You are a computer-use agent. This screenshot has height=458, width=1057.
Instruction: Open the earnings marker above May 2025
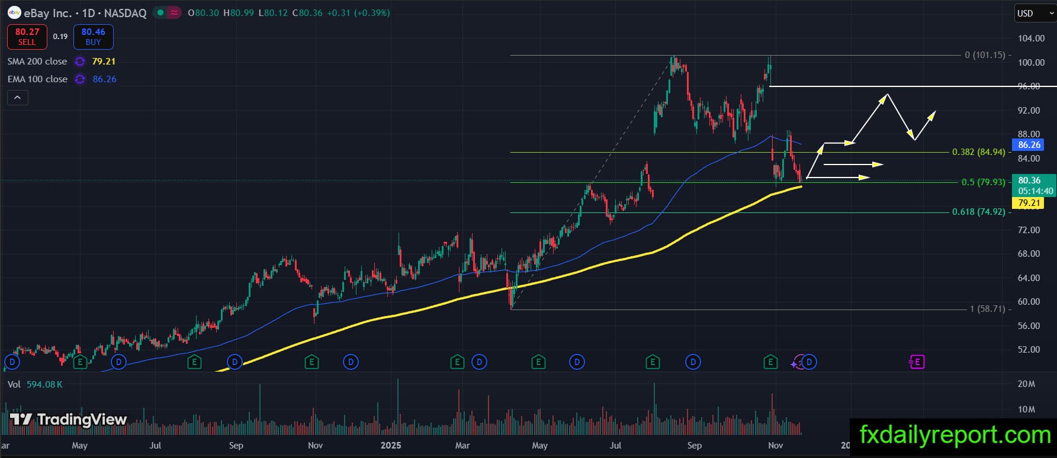pyautogui.click(x=538, y=362)
